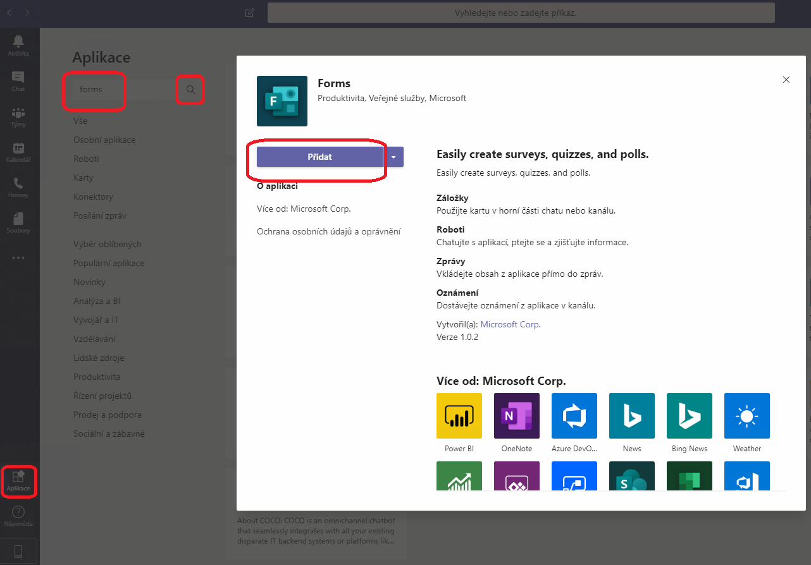The height and width of the screenshot is (565, 811).
Task: Open the SharePoint app tile
Action: pos(632,476)
